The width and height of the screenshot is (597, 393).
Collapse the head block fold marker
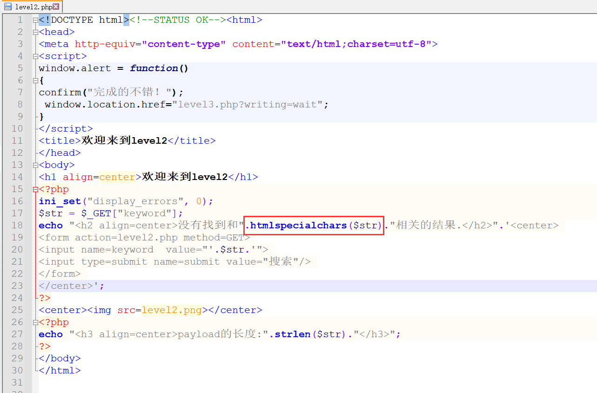point(35,32)
